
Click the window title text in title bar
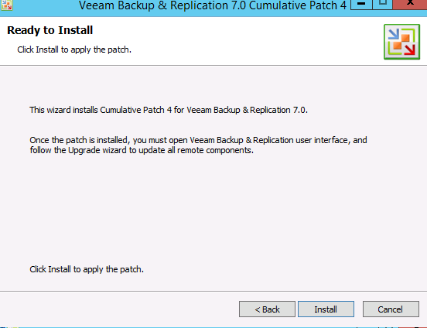click(x=213, y=5)
